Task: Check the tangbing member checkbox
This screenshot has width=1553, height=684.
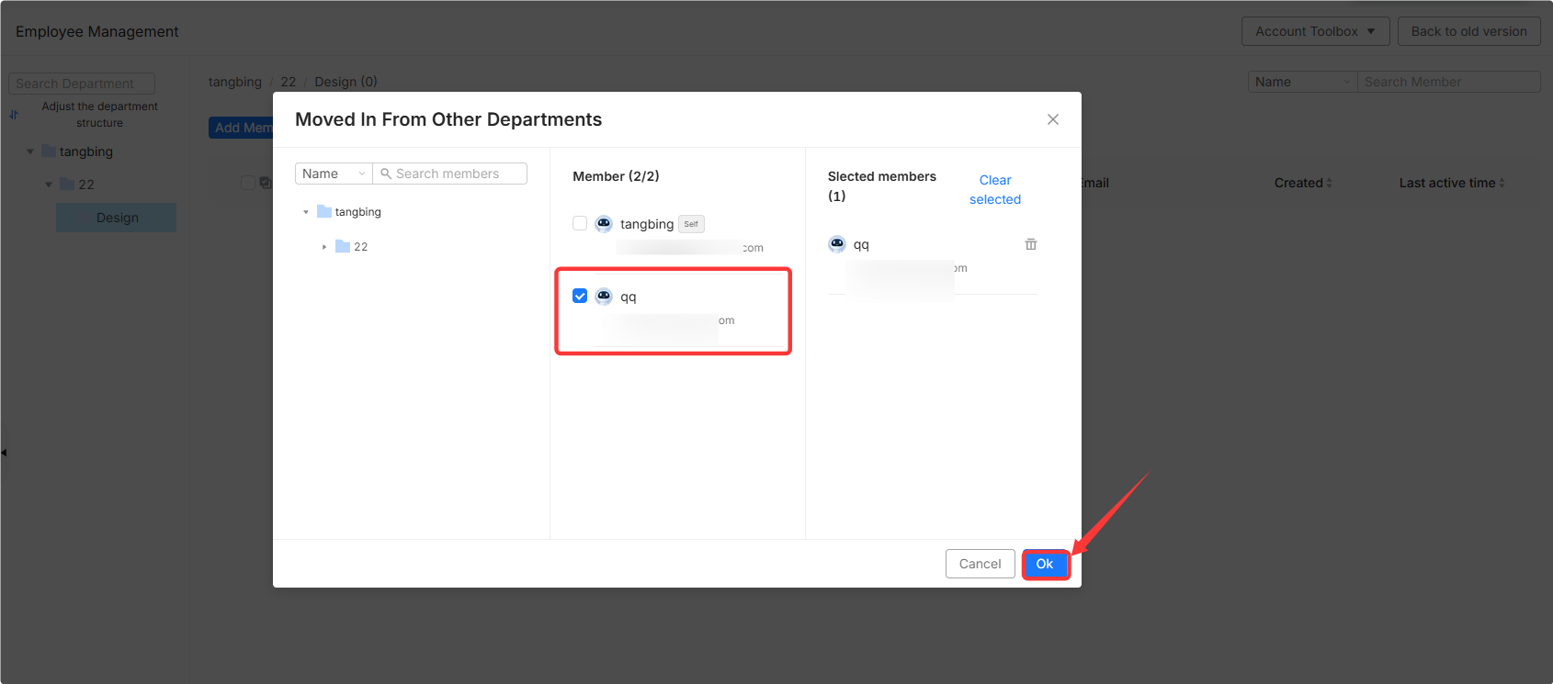Action: [580, 223]
